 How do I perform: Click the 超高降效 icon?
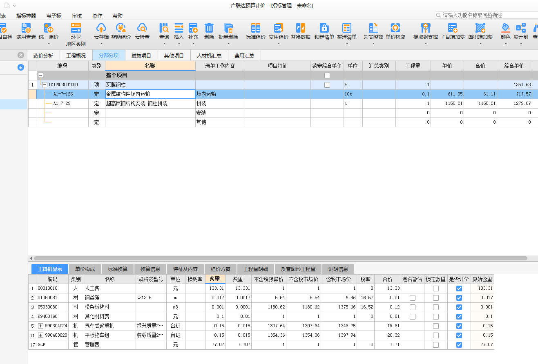coord(373,28)
